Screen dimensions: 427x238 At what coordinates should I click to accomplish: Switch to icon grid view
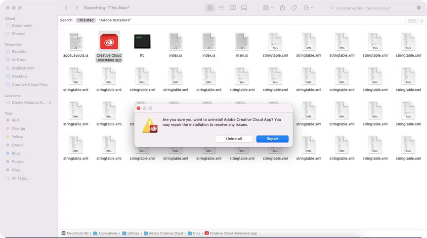pos(210,8)
